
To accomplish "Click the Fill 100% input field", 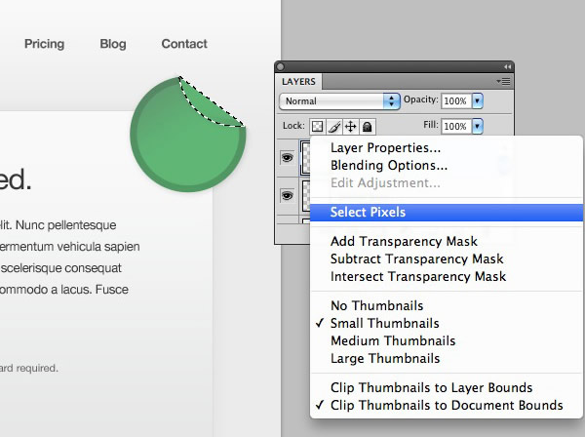I will [456, 126].
